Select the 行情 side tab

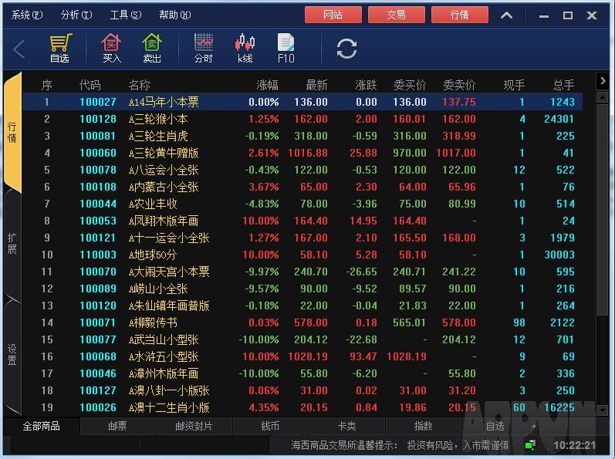click(x=12, y=132)
